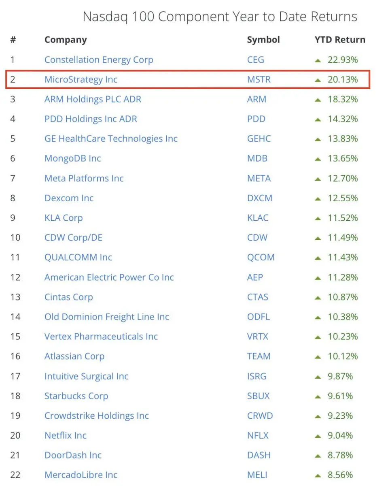The image size is (390, 486).
Task: Click the Symbol column header
Action: coord(263,40)
